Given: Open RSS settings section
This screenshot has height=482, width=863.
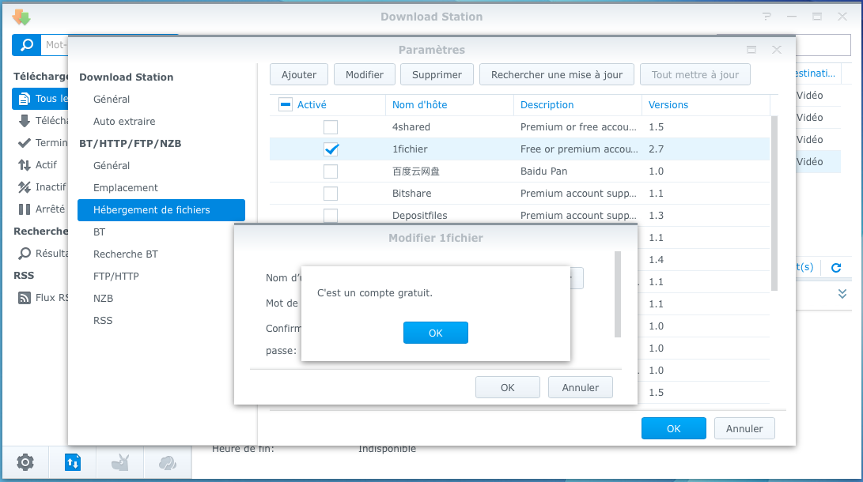Looking at the screenshot, I should [x=102, y=321].
